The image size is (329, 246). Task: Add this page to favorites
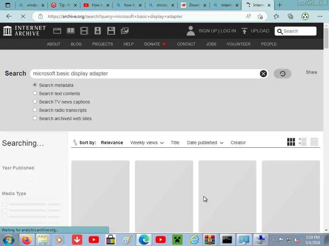pos(260,16)
